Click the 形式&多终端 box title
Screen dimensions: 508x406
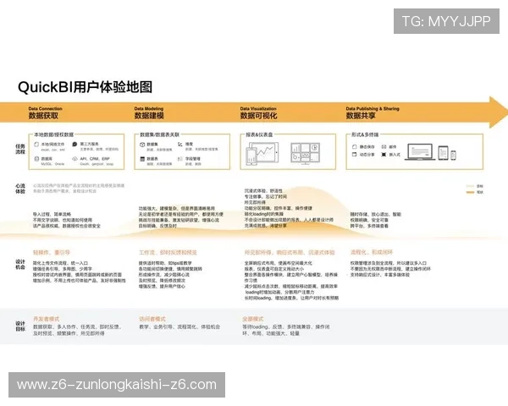[x=365, y=134]
